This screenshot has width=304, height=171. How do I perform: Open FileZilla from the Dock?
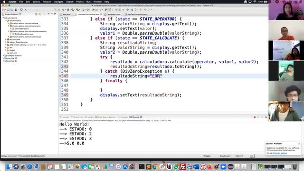pos(182,167)
